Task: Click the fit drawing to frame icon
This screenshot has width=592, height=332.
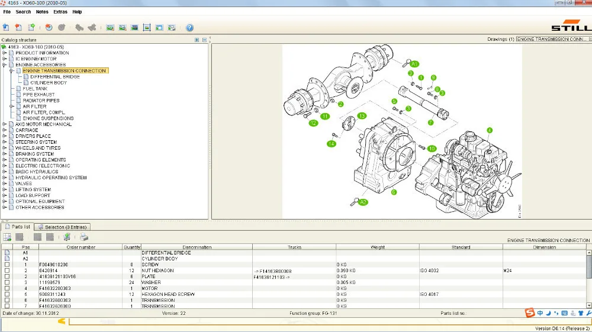Action: pyautogui.click(x=147, y=28)
